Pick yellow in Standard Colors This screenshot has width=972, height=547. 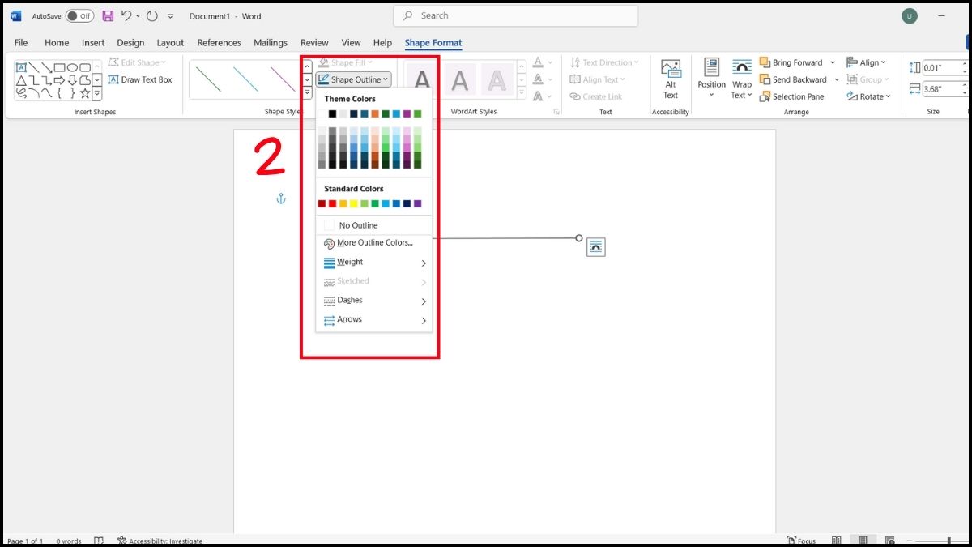click(x=354, y=203)
